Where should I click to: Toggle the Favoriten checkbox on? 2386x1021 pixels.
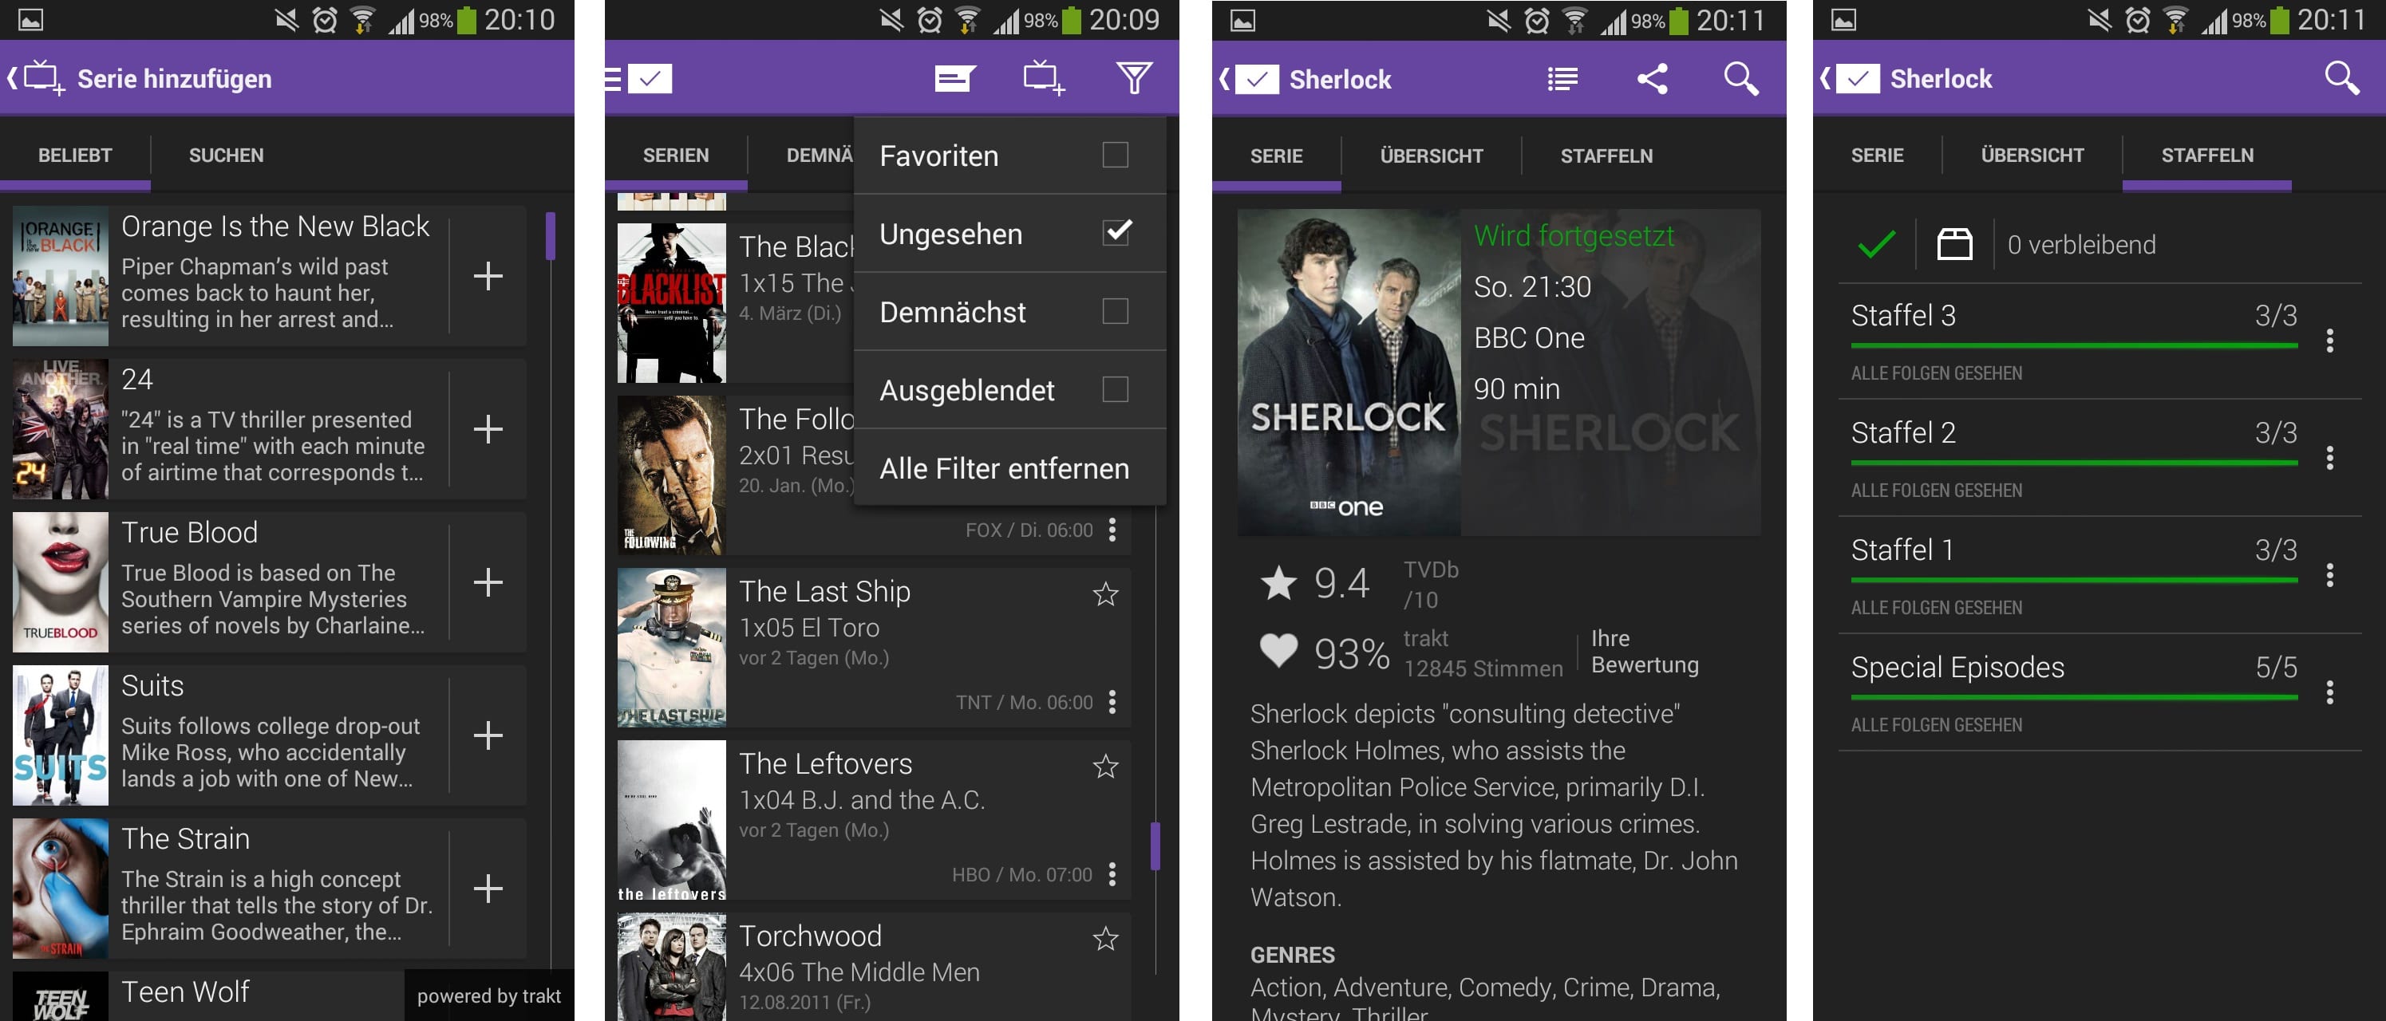(1117, 156)
